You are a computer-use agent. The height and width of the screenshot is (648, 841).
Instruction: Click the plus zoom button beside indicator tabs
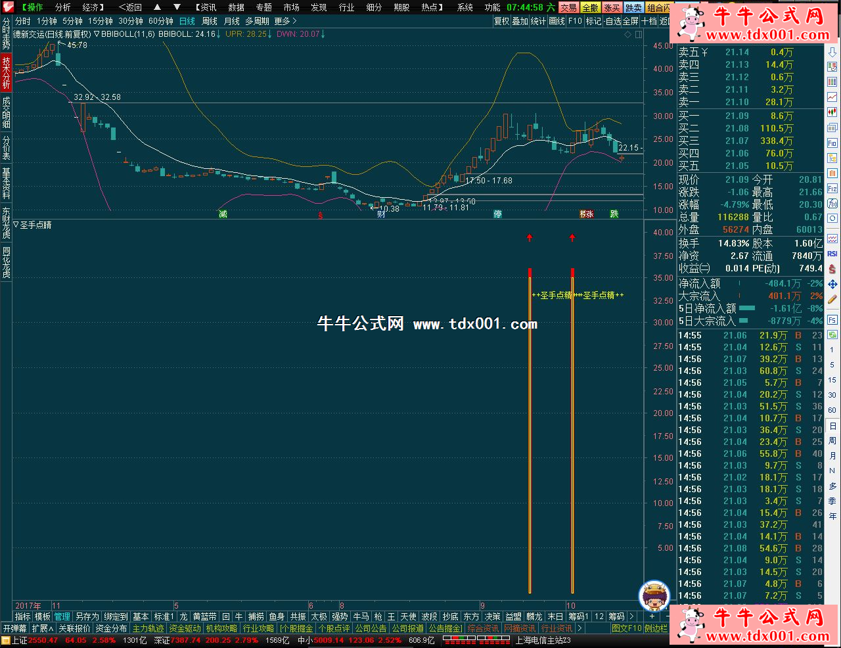(x=651, y=616)
